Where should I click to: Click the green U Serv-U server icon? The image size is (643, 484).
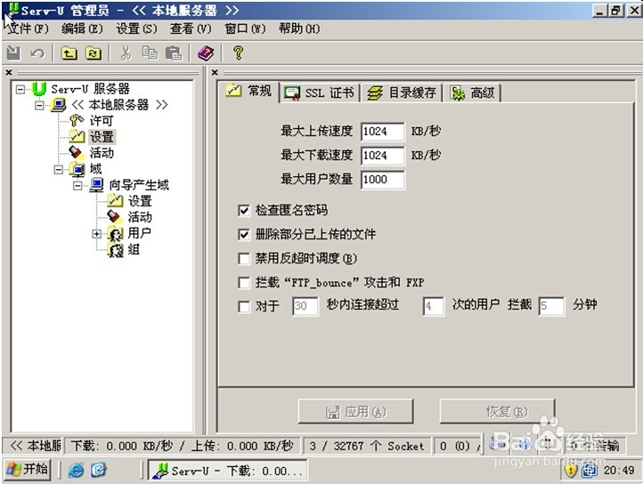39,89
